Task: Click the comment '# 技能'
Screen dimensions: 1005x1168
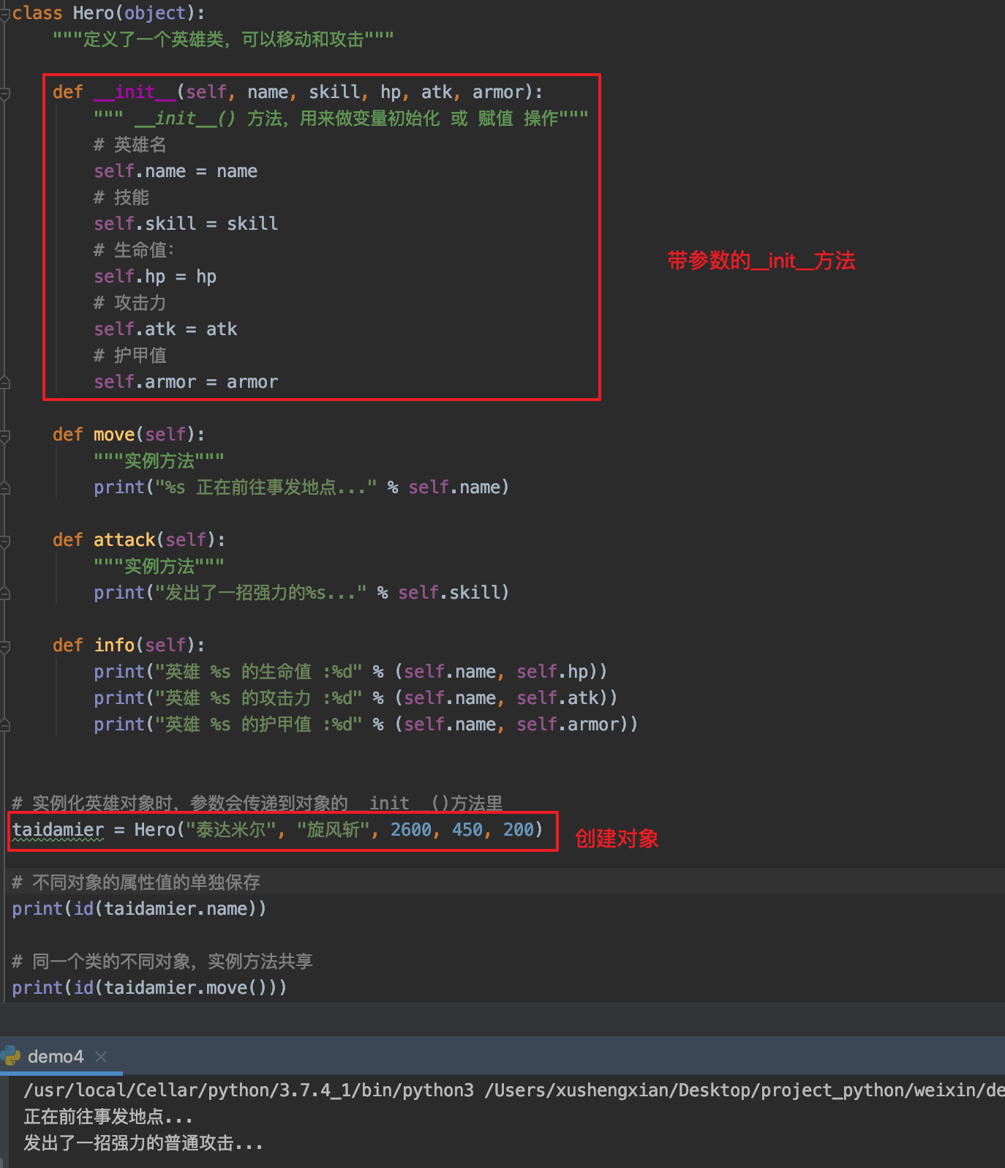Action: coord(121,198)
